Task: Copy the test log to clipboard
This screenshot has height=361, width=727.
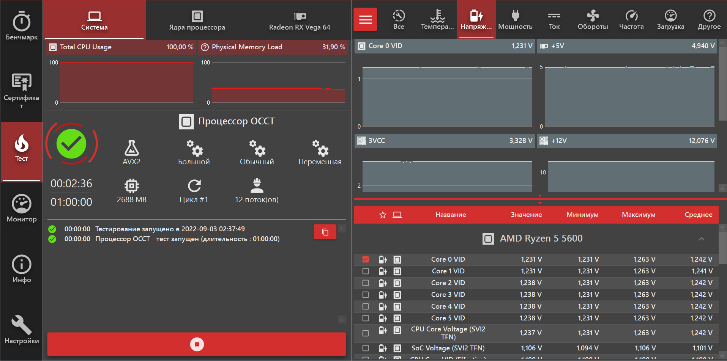Action: point(325,232)
